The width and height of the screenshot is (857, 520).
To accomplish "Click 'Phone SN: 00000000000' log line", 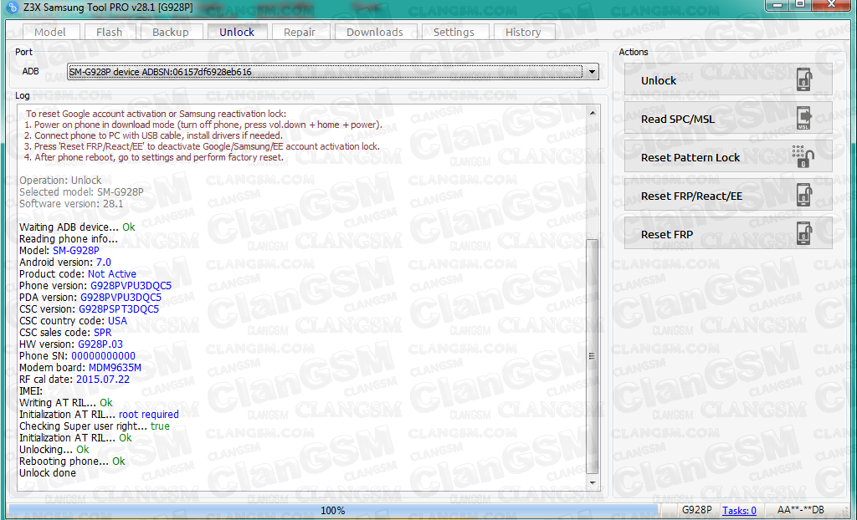I will [x=77, y=356].
